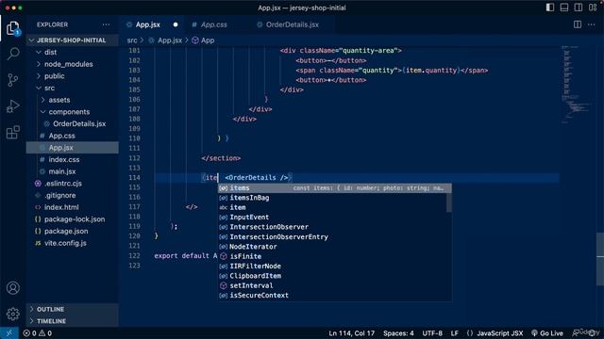Image resolution: width=604 pixels, height=339 pixels.
Task: Open index.css in the explorer
Action: (x=73, y=159)
